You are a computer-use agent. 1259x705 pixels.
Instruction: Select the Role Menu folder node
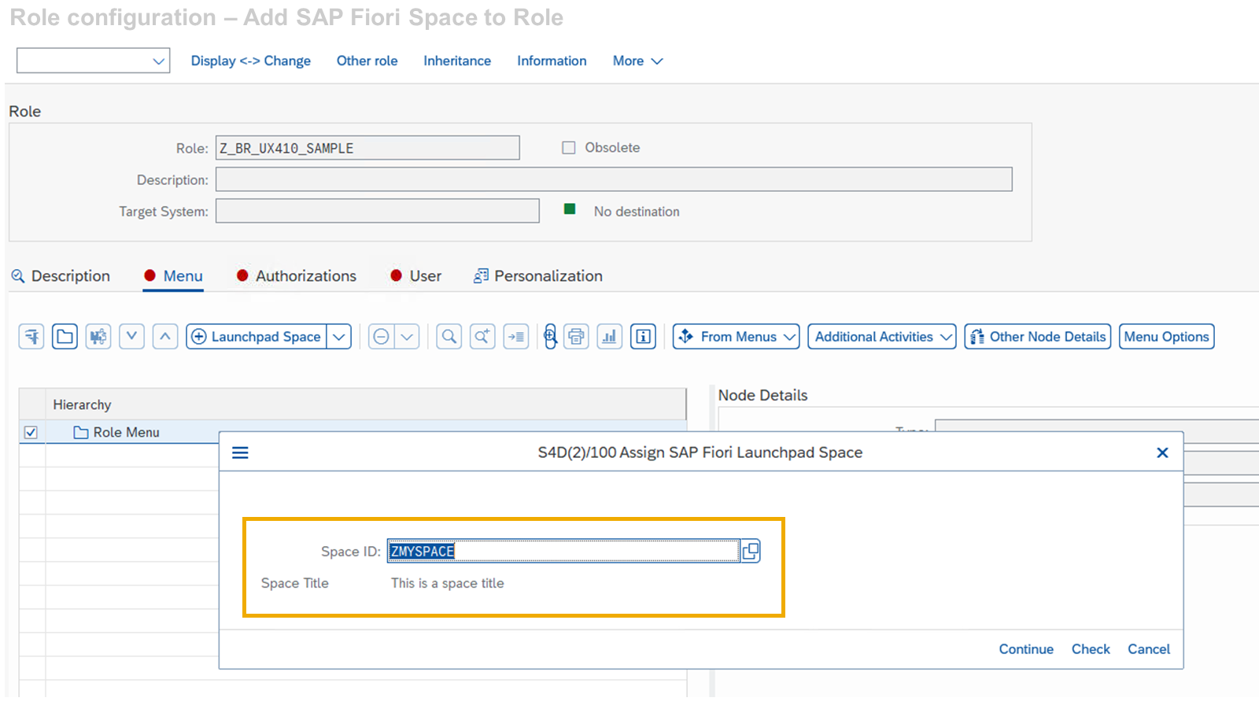tap(116, 432)
